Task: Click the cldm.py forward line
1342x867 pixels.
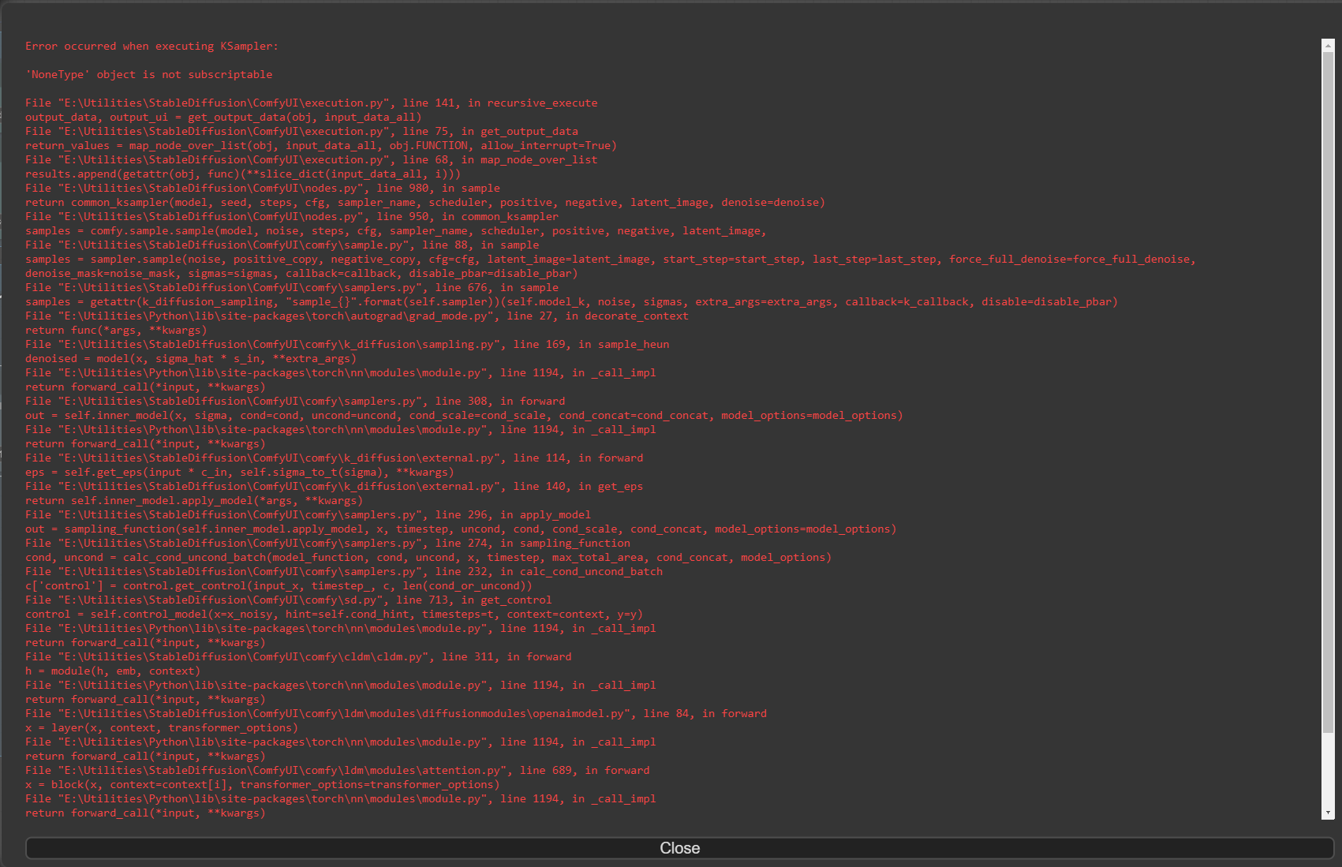Action: 298,656
